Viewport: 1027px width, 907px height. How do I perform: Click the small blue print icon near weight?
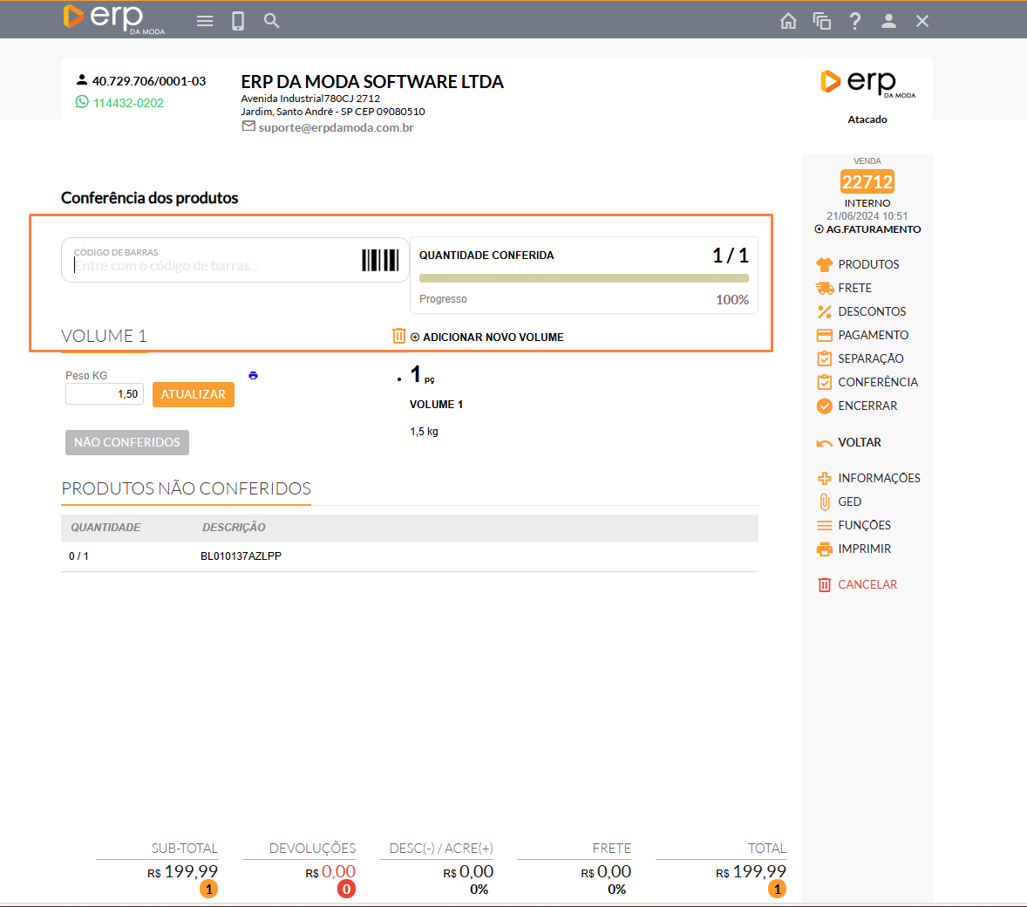[x=253, y=376]
